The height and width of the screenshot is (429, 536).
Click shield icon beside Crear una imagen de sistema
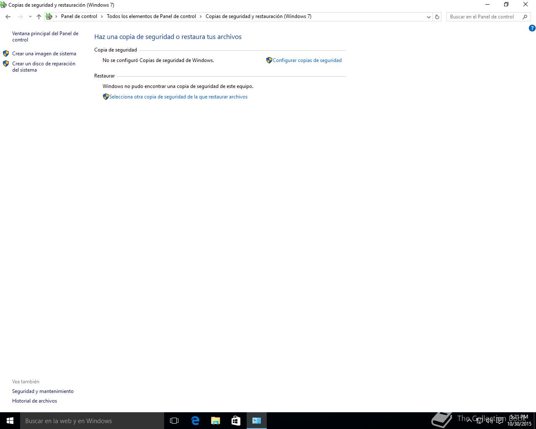pyautogui.click(x=6, y=54)
